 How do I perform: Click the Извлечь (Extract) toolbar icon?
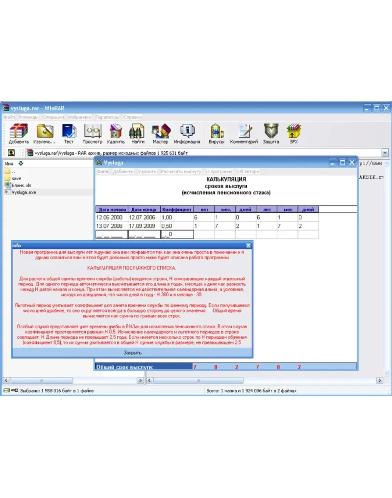coord(44,132)
